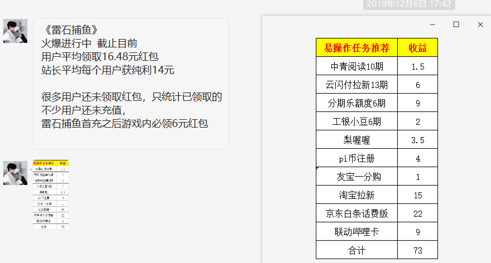Image resolution: width=491 pixels, height=263 pixels.
Task: Click the 2019年12月6日 17:42 timestamp
Action: click(409, 4)
